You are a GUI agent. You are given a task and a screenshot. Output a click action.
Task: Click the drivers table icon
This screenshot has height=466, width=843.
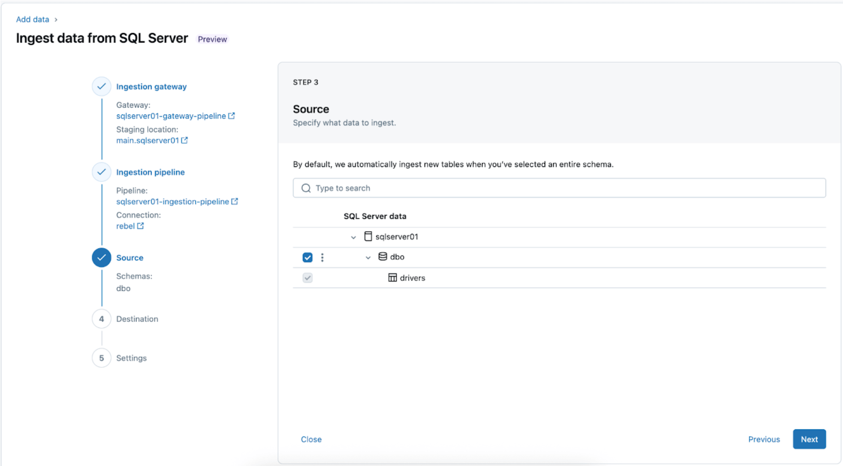coord(392,278)
